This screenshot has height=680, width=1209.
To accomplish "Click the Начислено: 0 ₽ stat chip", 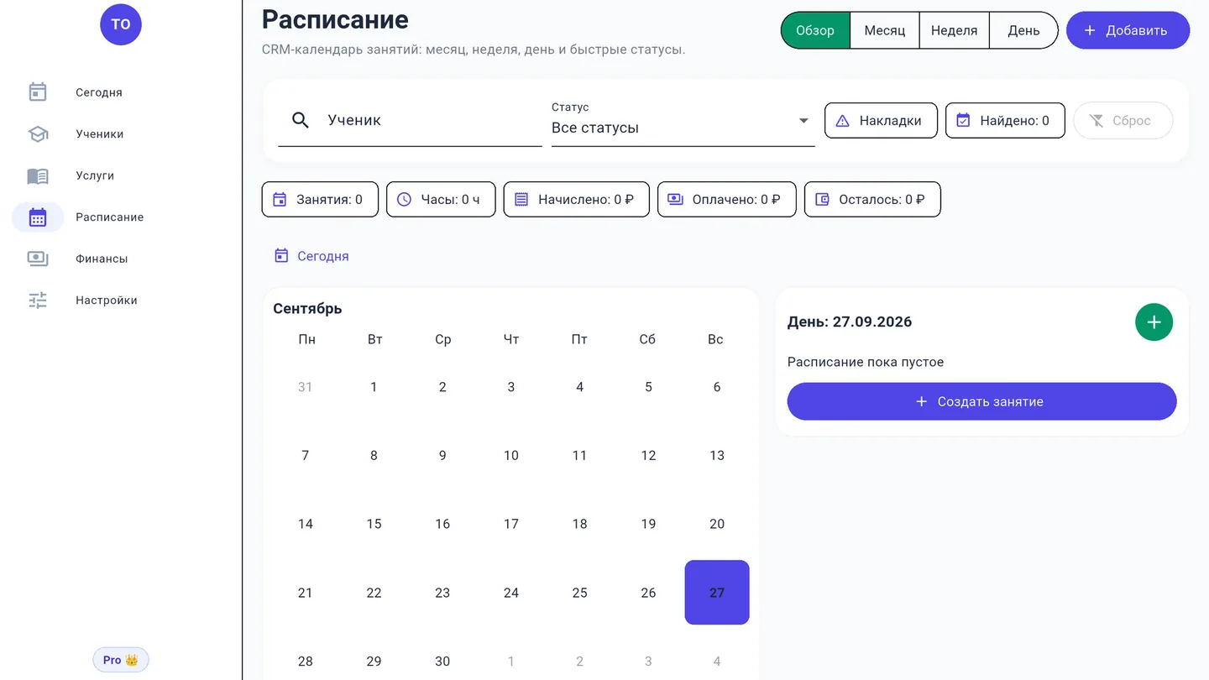I will click(577, 200).
